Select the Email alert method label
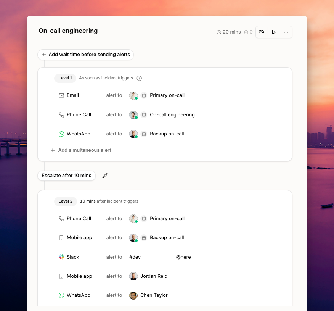Viewport: 334px width, 311px height. click(x=73, y=95)
